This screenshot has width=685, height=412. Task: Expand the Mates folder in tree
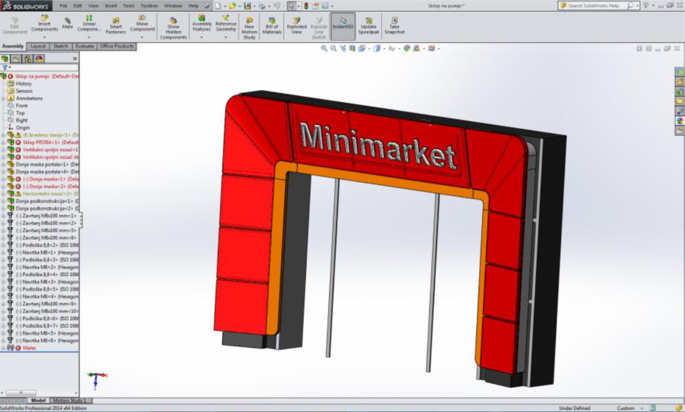[3, 348]
